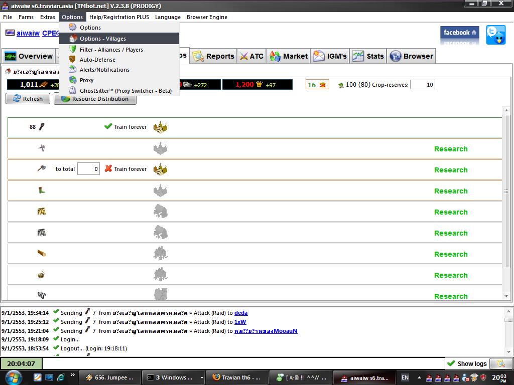The height and width of the screenshot is (385, 514).
Task: Open the Language menu
Action: [x=168, y=17]
